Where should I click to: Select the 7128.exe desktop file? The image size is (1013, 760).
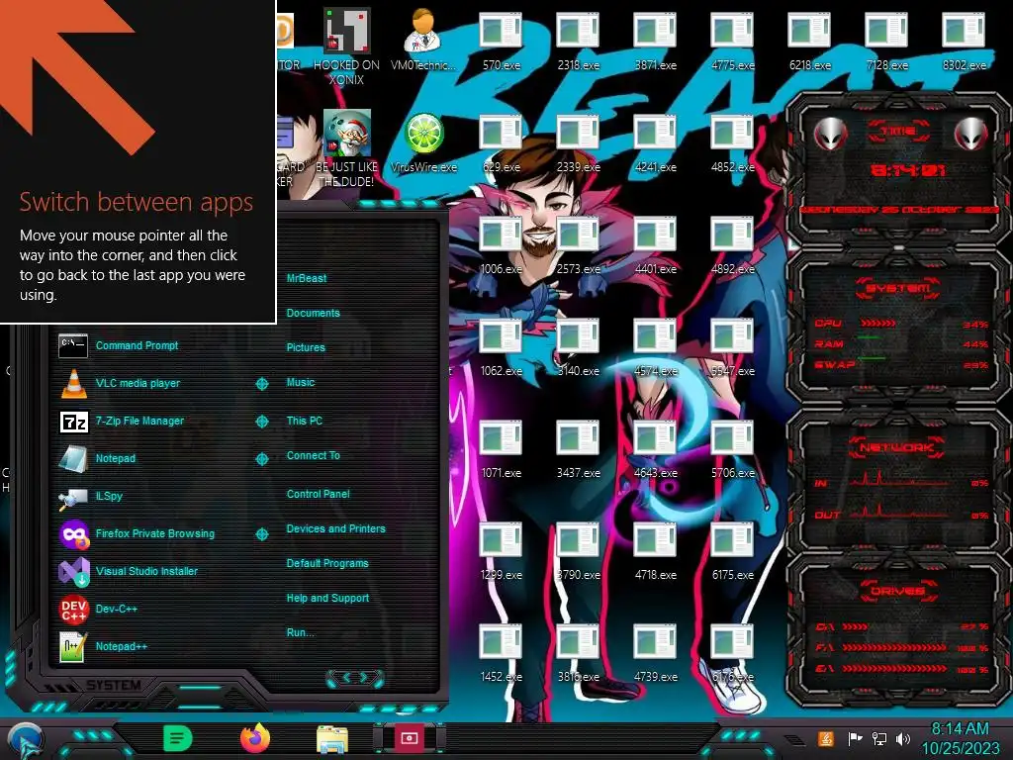point(887,40)
